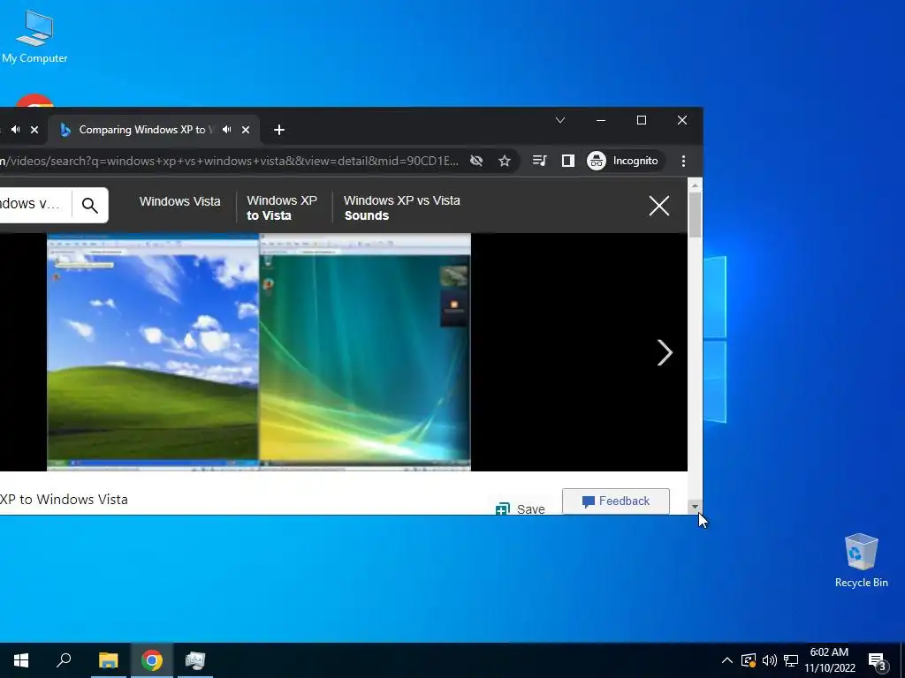Mute the left tab's audio icon
This screenshot has height=678, width=905.
(16, 130)
